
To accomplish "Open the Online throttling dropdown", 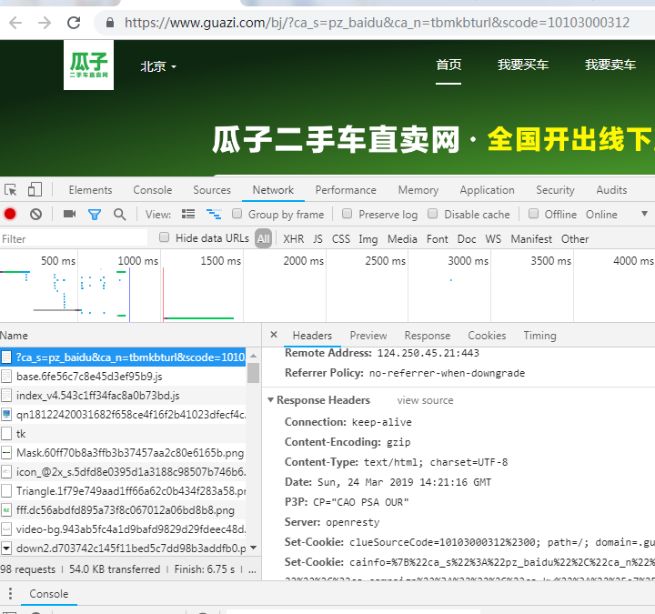I will 601,215.
